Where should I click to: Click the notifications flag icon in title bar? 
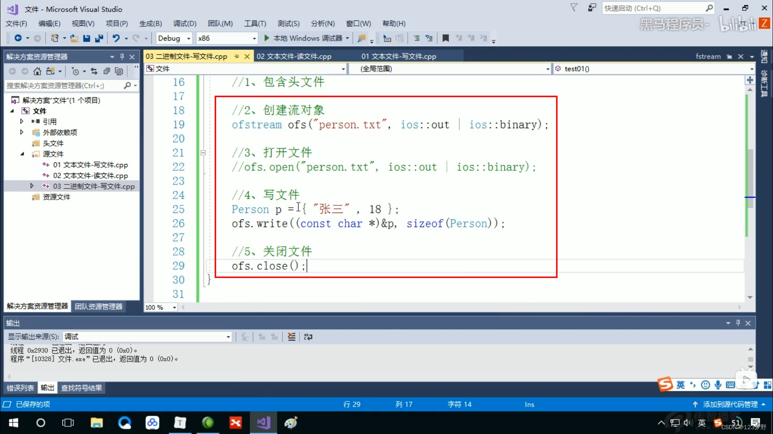[574, 8]
